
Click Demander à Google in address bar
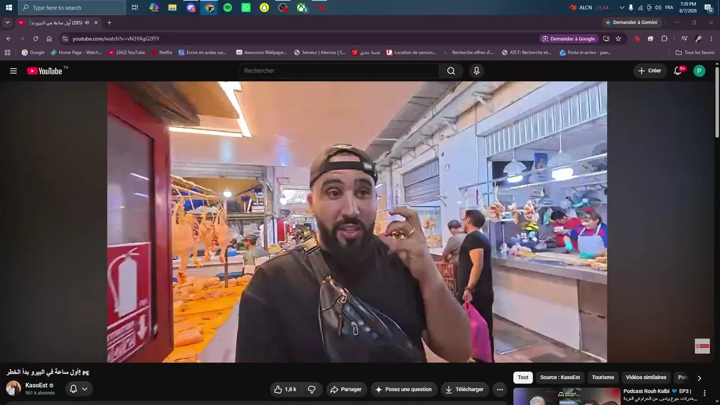pos(568,39)
